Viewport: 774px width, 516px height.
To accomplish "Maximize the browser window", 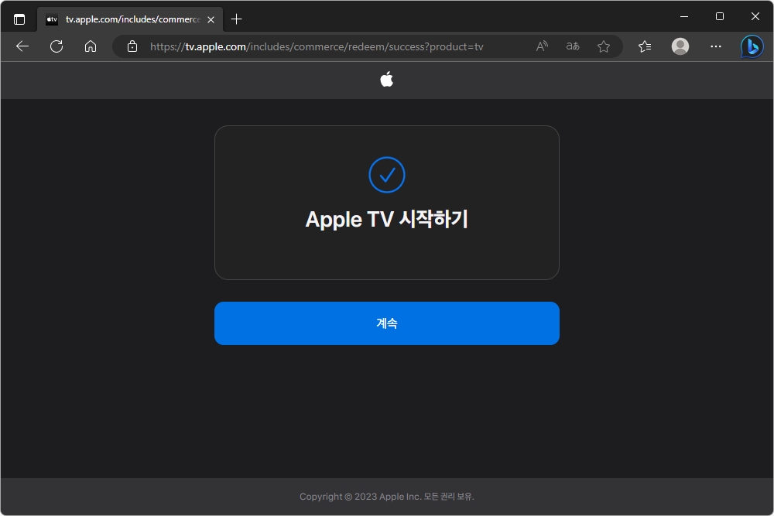I will point(720,16).
